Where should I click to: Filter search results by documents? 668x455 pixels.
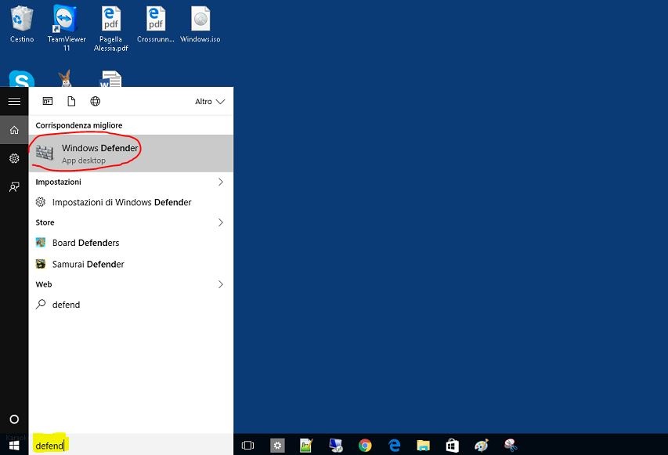(x=71, y=101)
